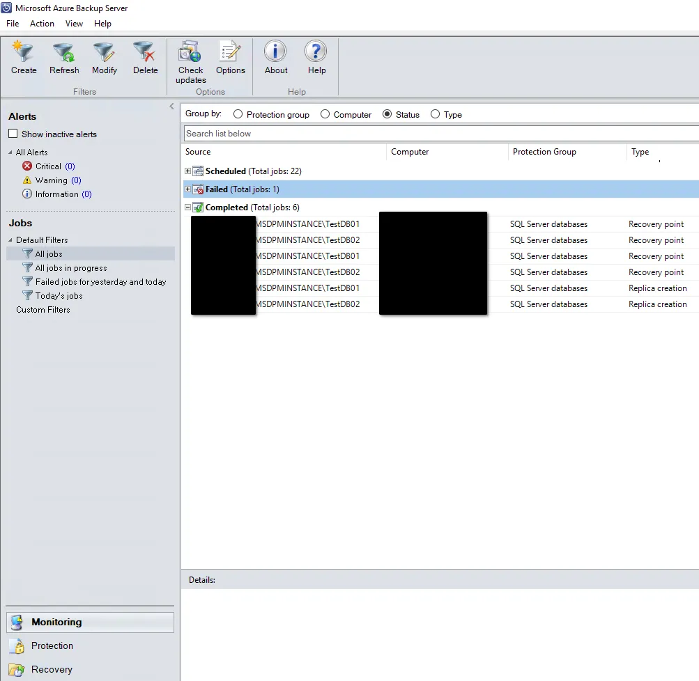Expand the Failed jobs group
This screenshot has width=699, height=681.
pos(187,189)
